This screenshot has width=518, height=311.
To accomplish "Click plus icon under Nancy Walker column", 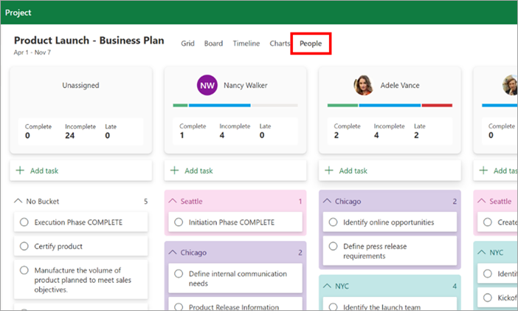I will point(174,171).
